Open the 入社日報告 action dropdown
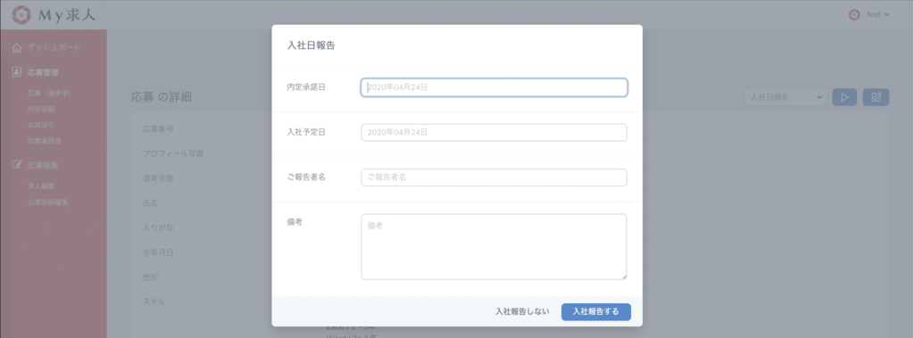Image resolution: width=914 pixels, height=338 pixels. [x=785, y=97]
